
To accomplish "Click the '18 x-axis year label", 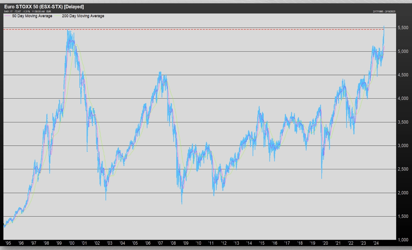I will click(300, 243).
